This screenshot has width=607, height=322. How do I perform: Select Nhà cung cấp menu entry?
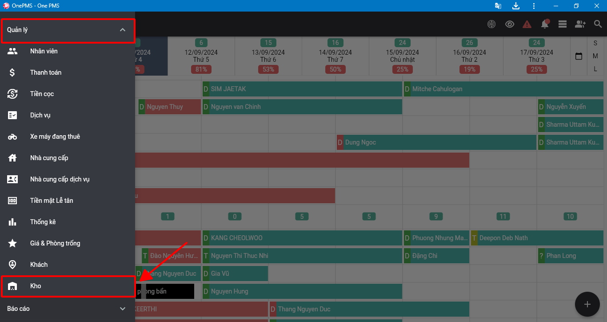pyautogui.click(x=68, y=158)
